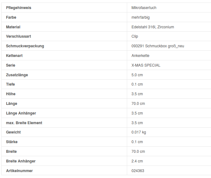Viewport: 211px width, 178px height.
Task: Click the Farbe row label
Action: point(11,17)
